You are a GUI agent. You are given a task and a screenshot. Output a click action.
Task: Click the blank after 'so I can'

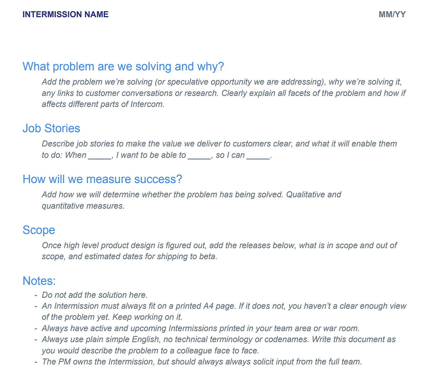point(258,155)
